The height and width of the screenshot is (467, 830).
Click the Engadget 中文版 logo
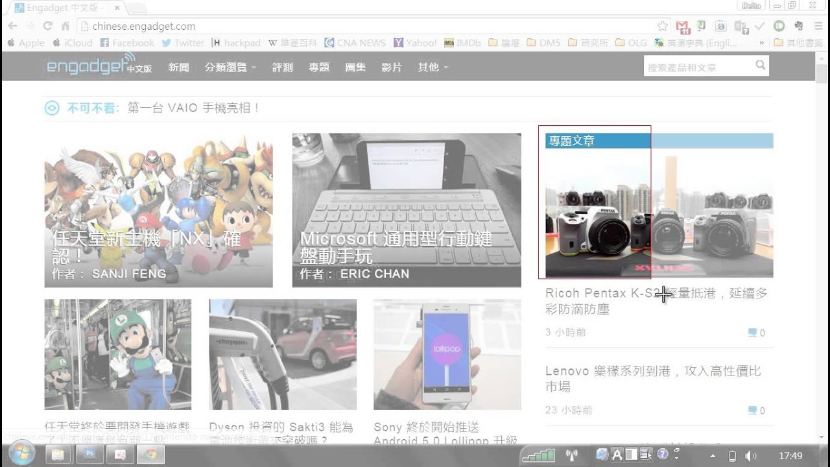99,66
